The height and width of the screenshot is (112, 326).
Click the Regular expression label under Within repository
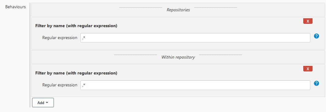60,85
